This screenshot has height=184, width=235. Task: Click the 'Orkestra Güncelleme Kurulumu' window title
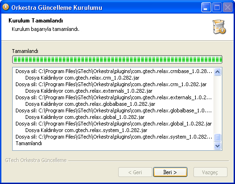click(57, 7)
